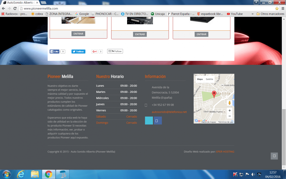The height and width of the screenshot is (179, 286).
Task: Click the light blue social icon
Action: pos(149,121)
